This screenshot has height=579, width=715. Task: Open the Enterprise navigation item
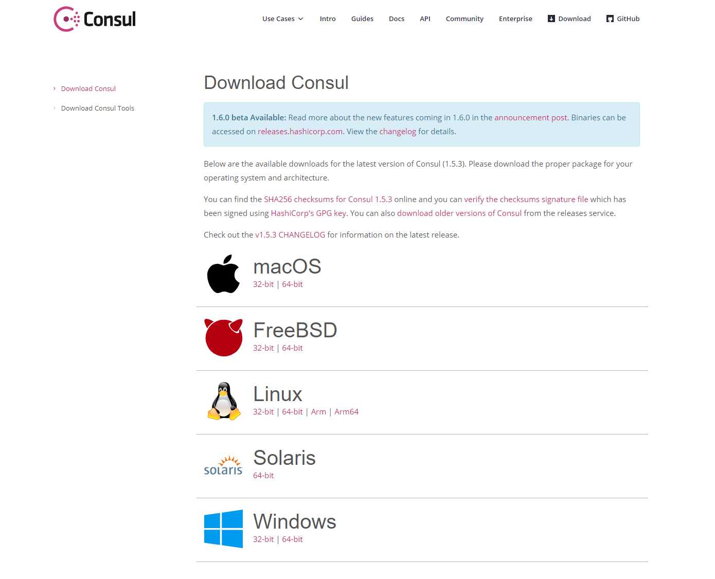(x=515, y=19)
